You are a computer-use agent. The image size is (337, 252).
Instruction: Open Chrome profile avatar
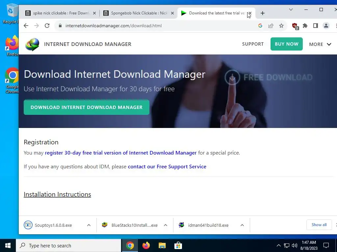pos(326,26)
